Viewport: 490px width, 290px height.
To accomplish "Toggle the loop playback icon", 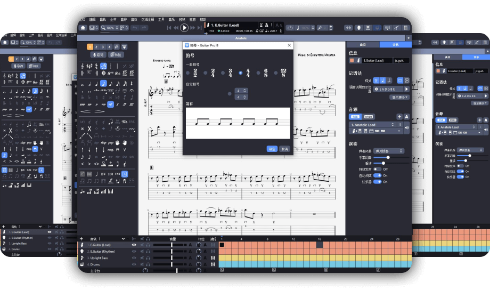I will coord(290,28).
